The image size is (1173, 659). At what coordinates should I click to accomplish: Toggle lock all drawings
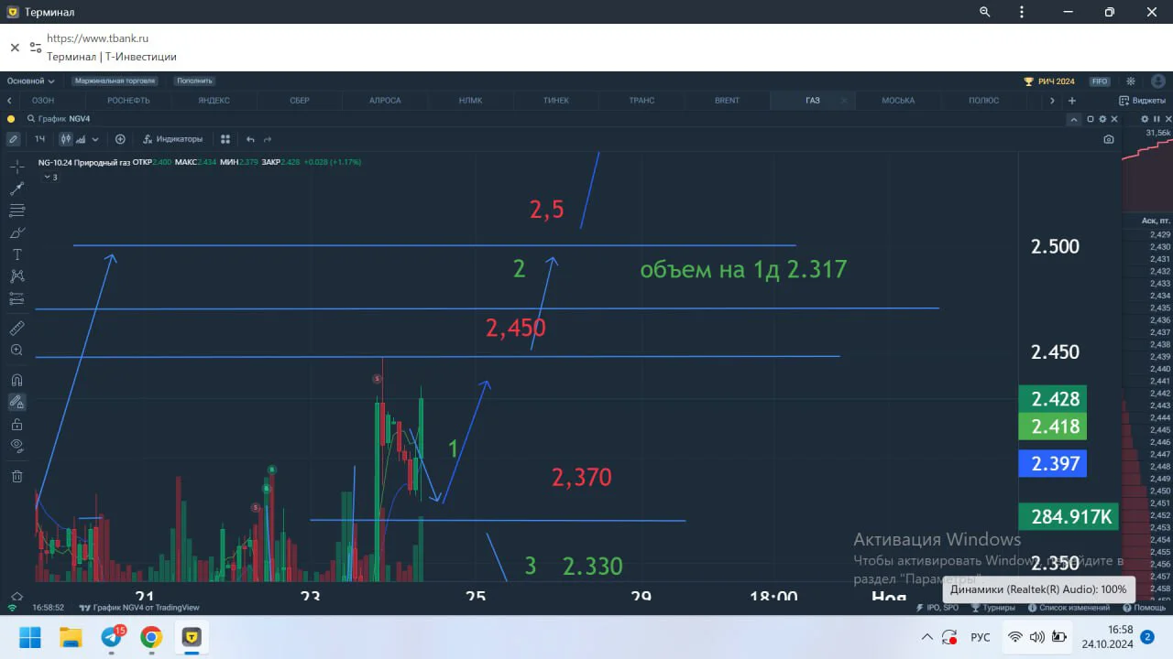[16, 424]
